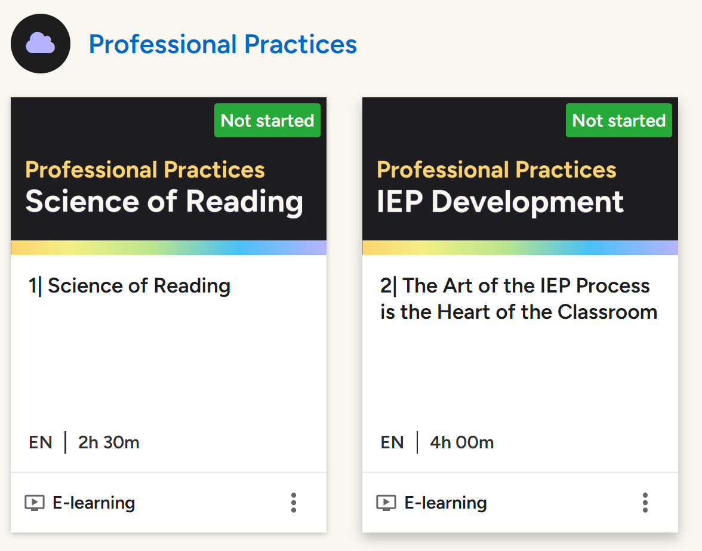Click the 2h 30m duration label
The image size is (702, 551).
(109, 442)
